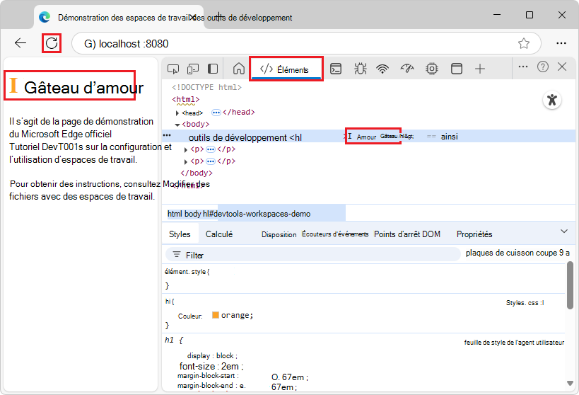
Task: Click ellipsis badge in first p node
Action: coord(211,149)
